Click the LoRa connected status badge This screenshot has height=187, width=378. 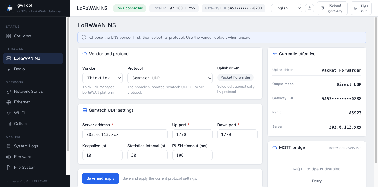(x=129, y=8)
